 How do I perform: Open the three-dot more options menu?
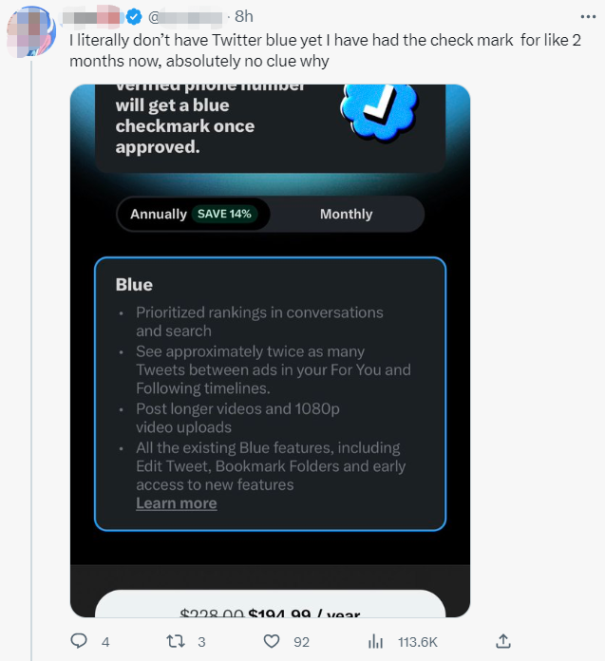(588, 17)
